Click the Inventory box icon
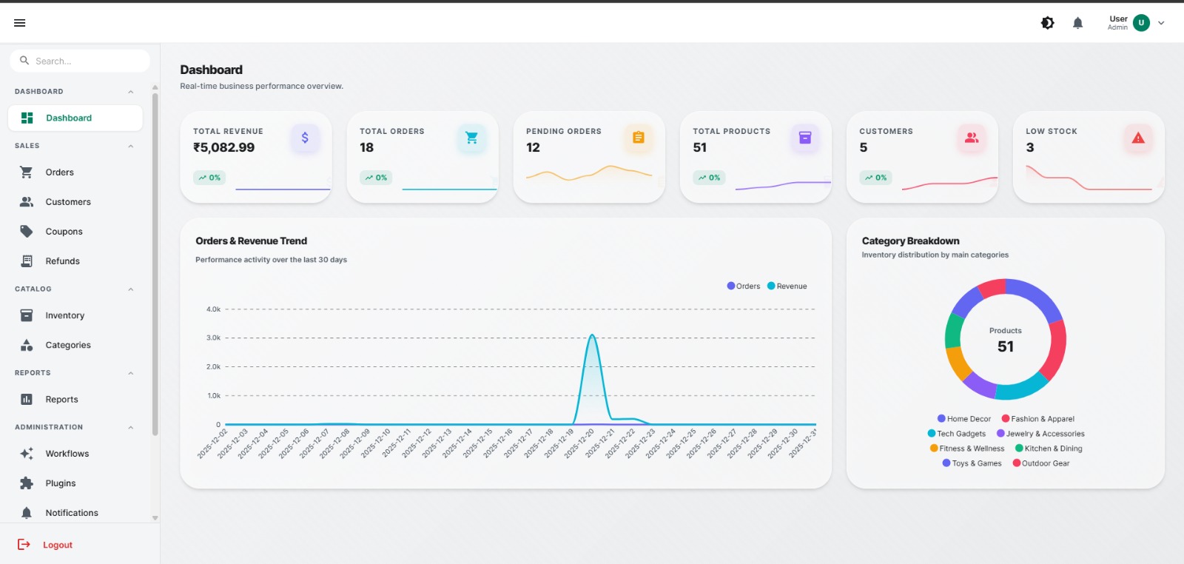This screenshot has width=1184, height=564. (x=27, y=315)
